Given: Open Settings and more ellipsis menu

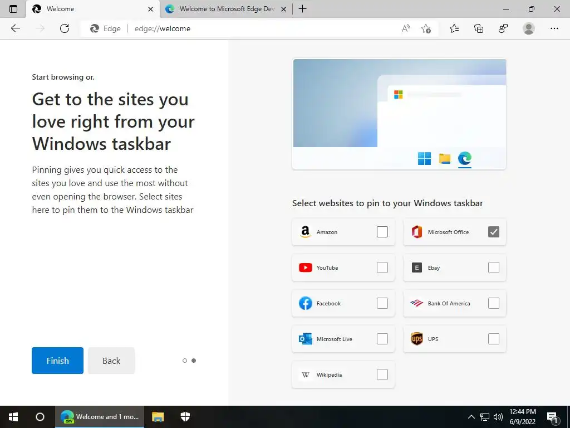Looking at the screenshot, I should pos(554,28).
